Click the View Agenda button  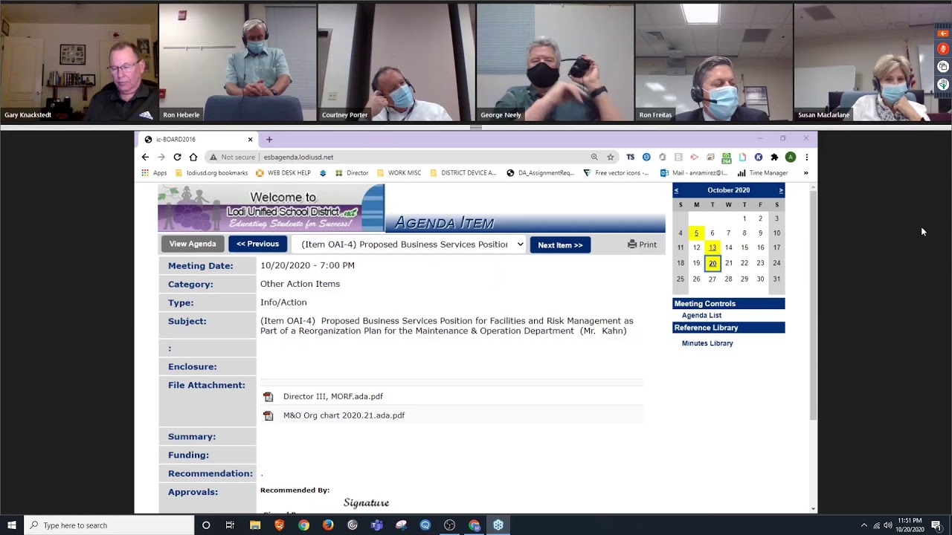193,244
